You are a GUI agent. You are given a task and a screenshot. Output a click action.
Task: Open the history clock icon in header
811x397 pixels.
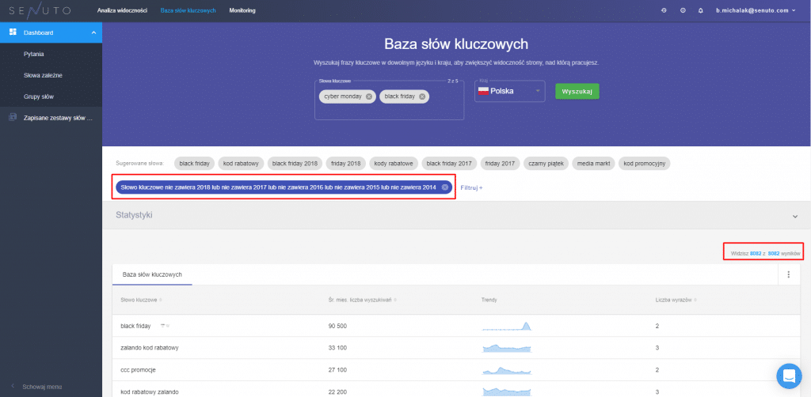(x=664, y=10)
